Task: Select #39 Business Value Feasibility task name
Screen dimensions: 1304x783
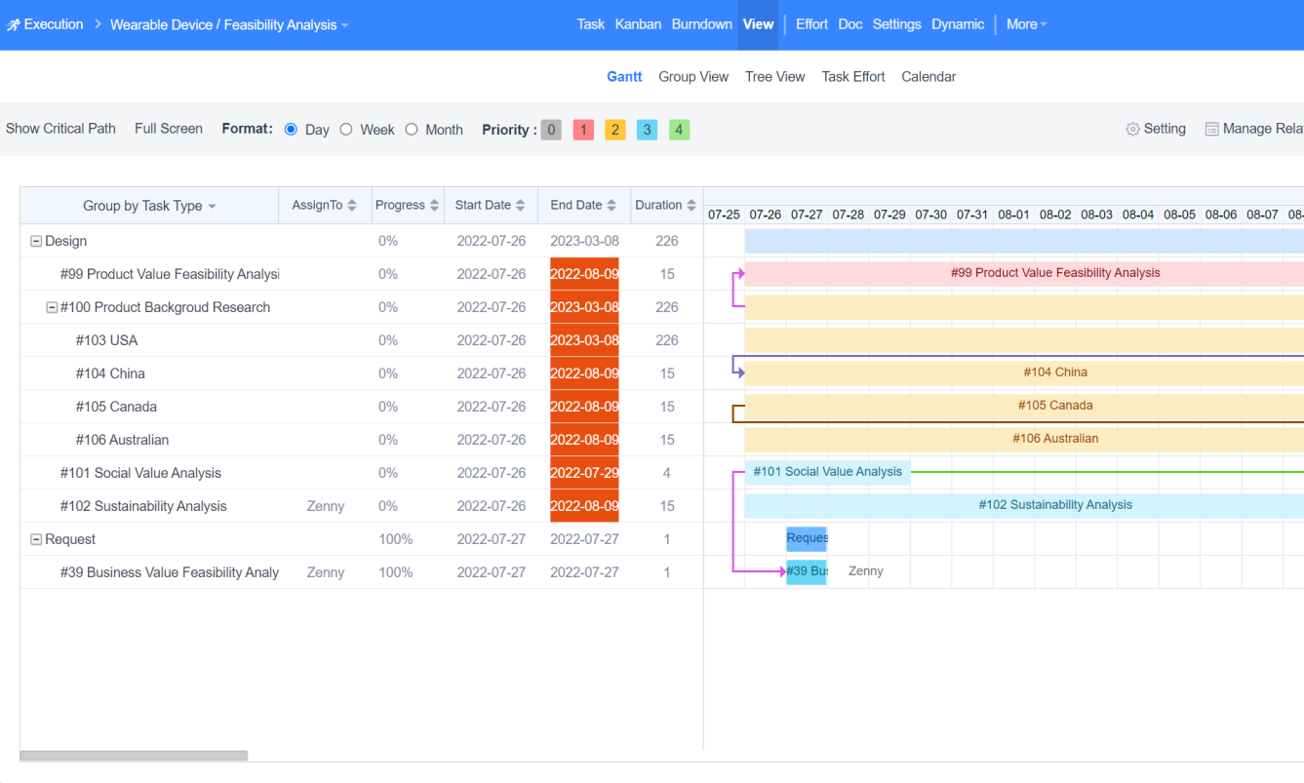Action: (x=170, y=572)
